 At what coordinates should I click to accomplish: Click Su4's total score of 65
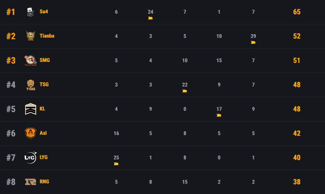[x=297, y=12]
